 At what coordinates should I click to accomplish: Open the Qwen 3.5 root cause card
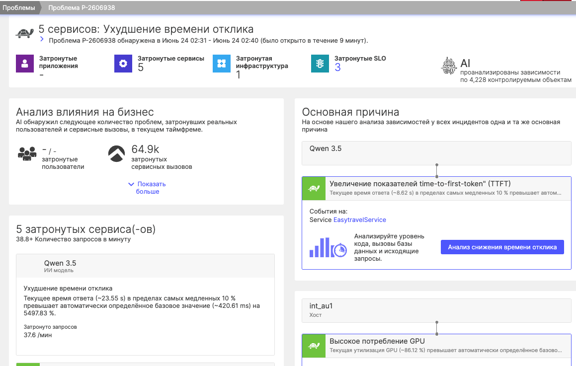coord(436,153)
